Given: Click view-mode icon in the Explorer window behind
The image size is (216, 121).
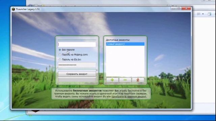Looking at the screenshot, I should [x=199, y=14].
